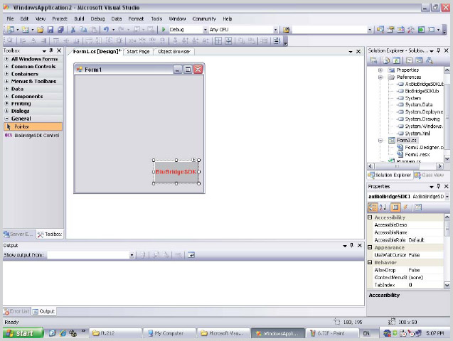Toggle the Properties grid view button
Viewport: 453px width, 341px height.
395,207
